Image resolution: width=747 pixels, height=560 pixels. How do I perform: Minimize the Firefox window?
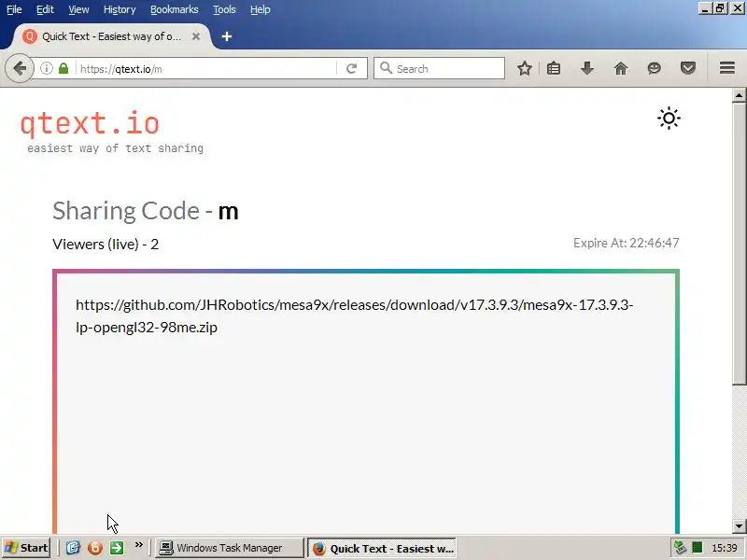pyautogui.click(x=705, y=8)
